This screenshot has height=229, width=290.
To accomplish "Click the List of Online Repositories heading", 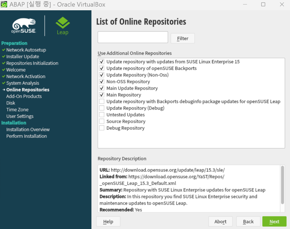I will point(141,22).
